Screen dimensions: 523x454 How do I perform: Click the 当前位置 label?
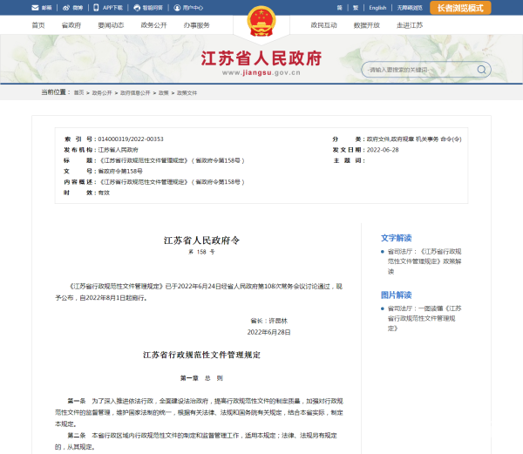[56, 92]
